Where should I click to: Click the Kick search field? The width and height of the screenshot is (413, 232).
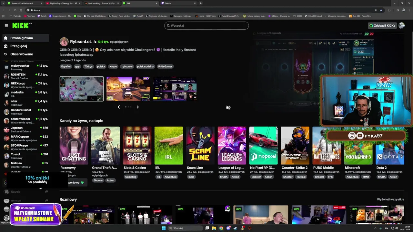pyautogui.click(x=206, y=25)
